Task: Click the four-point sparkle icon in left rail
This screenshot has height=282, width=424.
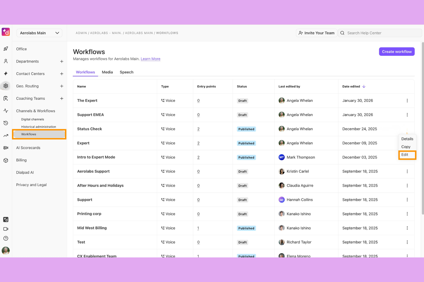Action: coord(6,73)
